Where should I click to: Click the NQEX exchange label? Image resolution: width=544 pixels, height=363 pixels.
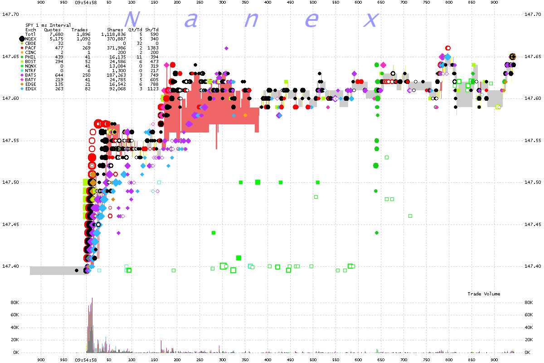coord(31,39)
